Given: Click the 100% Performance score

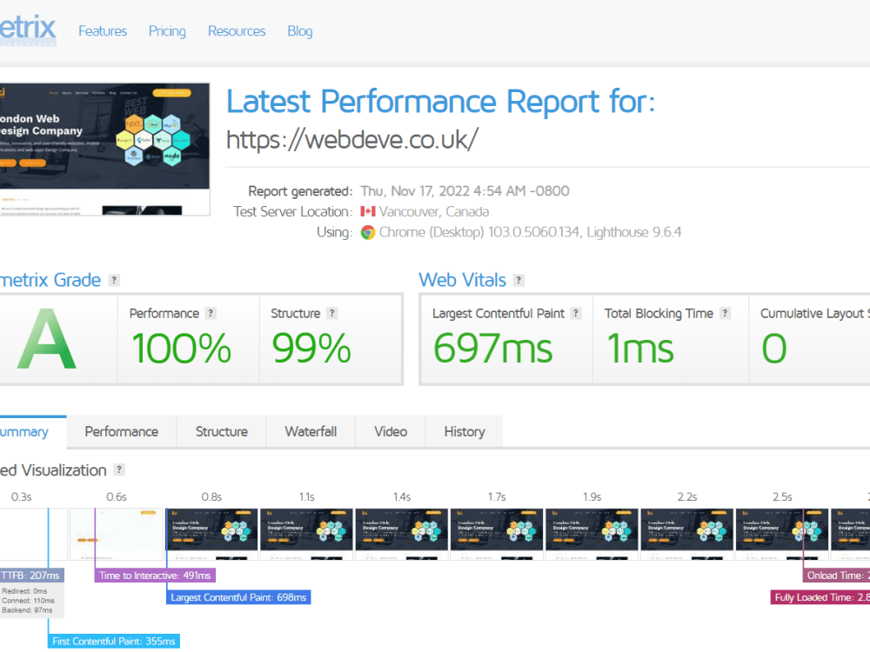Looking at the screenshot, I should (x=182, y=349).
